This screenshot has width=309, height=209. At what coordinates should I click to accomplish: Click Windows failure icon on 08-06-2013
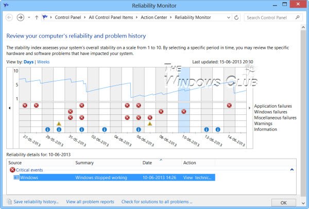[161, 112]
